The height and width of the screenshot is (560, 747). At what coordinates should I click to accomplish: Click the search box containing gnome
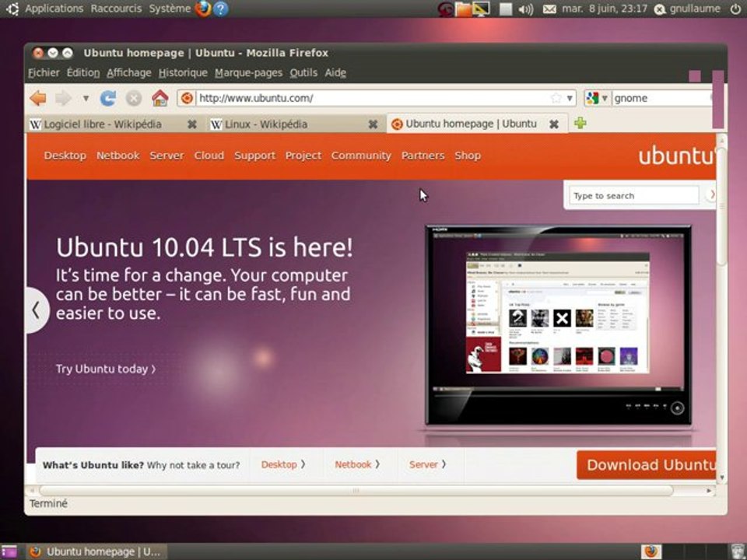662,98
